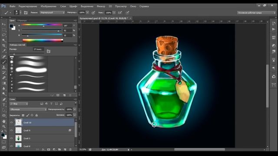Select the Path Selection tool

coord(4,110)
